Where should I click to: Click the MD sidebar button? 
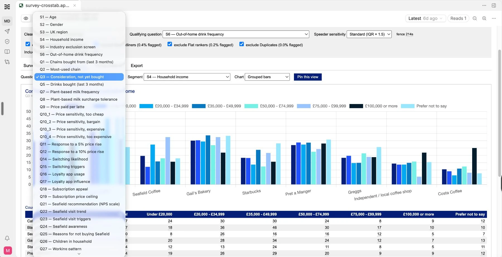point(7,21)
